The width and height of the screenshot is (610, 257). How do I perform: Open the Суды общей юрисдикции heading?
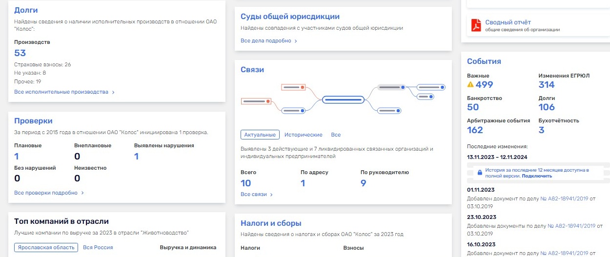coord(290,16)
